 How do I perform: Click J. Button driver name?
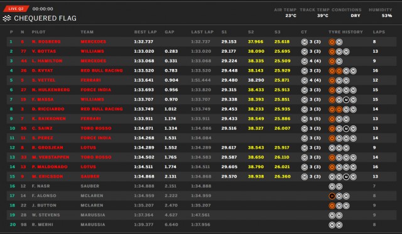pos(44,205)
